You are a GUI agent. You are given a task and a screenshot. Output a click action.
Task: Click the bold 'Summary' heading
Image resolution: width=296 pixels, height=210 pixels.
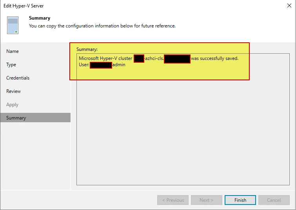[x=40, y=18]
